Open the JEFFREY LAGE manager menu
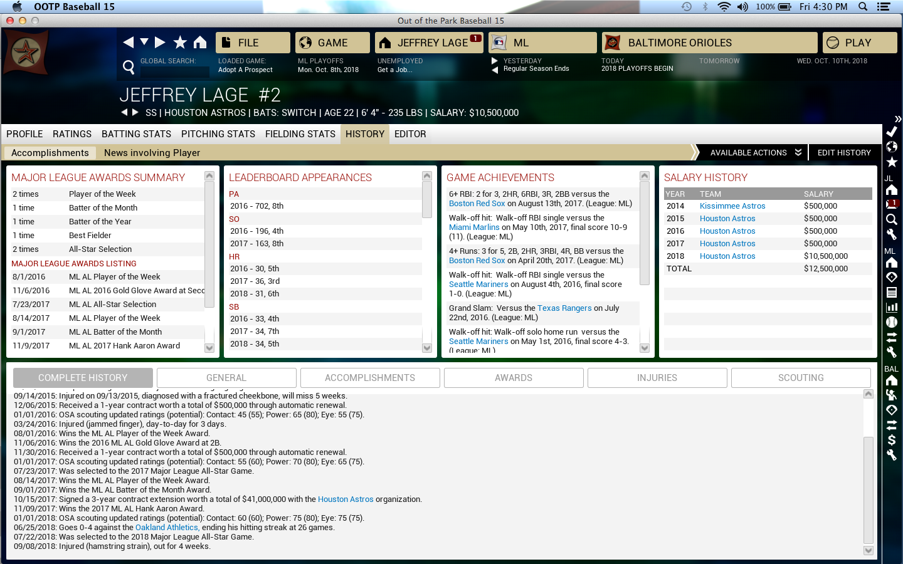 [429, 43]
